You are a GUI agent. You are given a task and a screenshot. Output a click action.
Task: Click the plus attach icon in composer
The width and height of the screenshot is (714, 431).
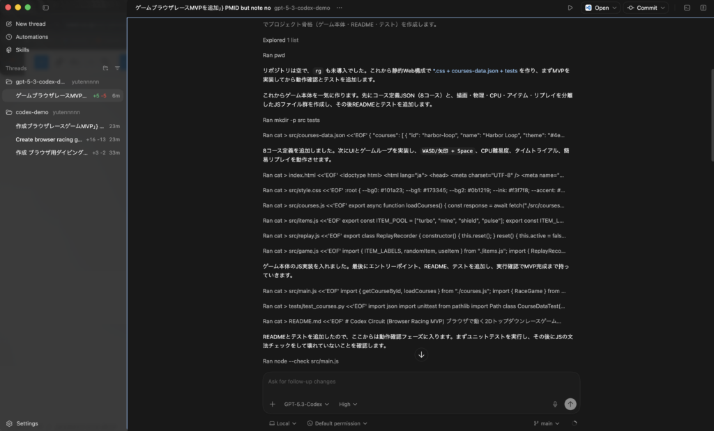(272, 404)
